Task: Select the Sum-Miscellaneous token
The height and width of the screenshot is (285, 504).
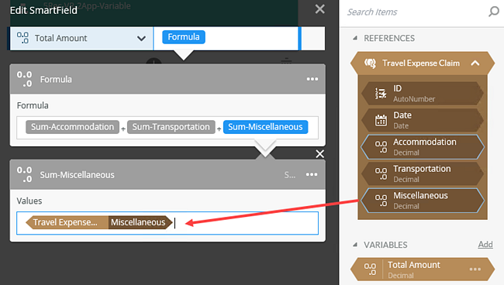Action: coord(265,127)
